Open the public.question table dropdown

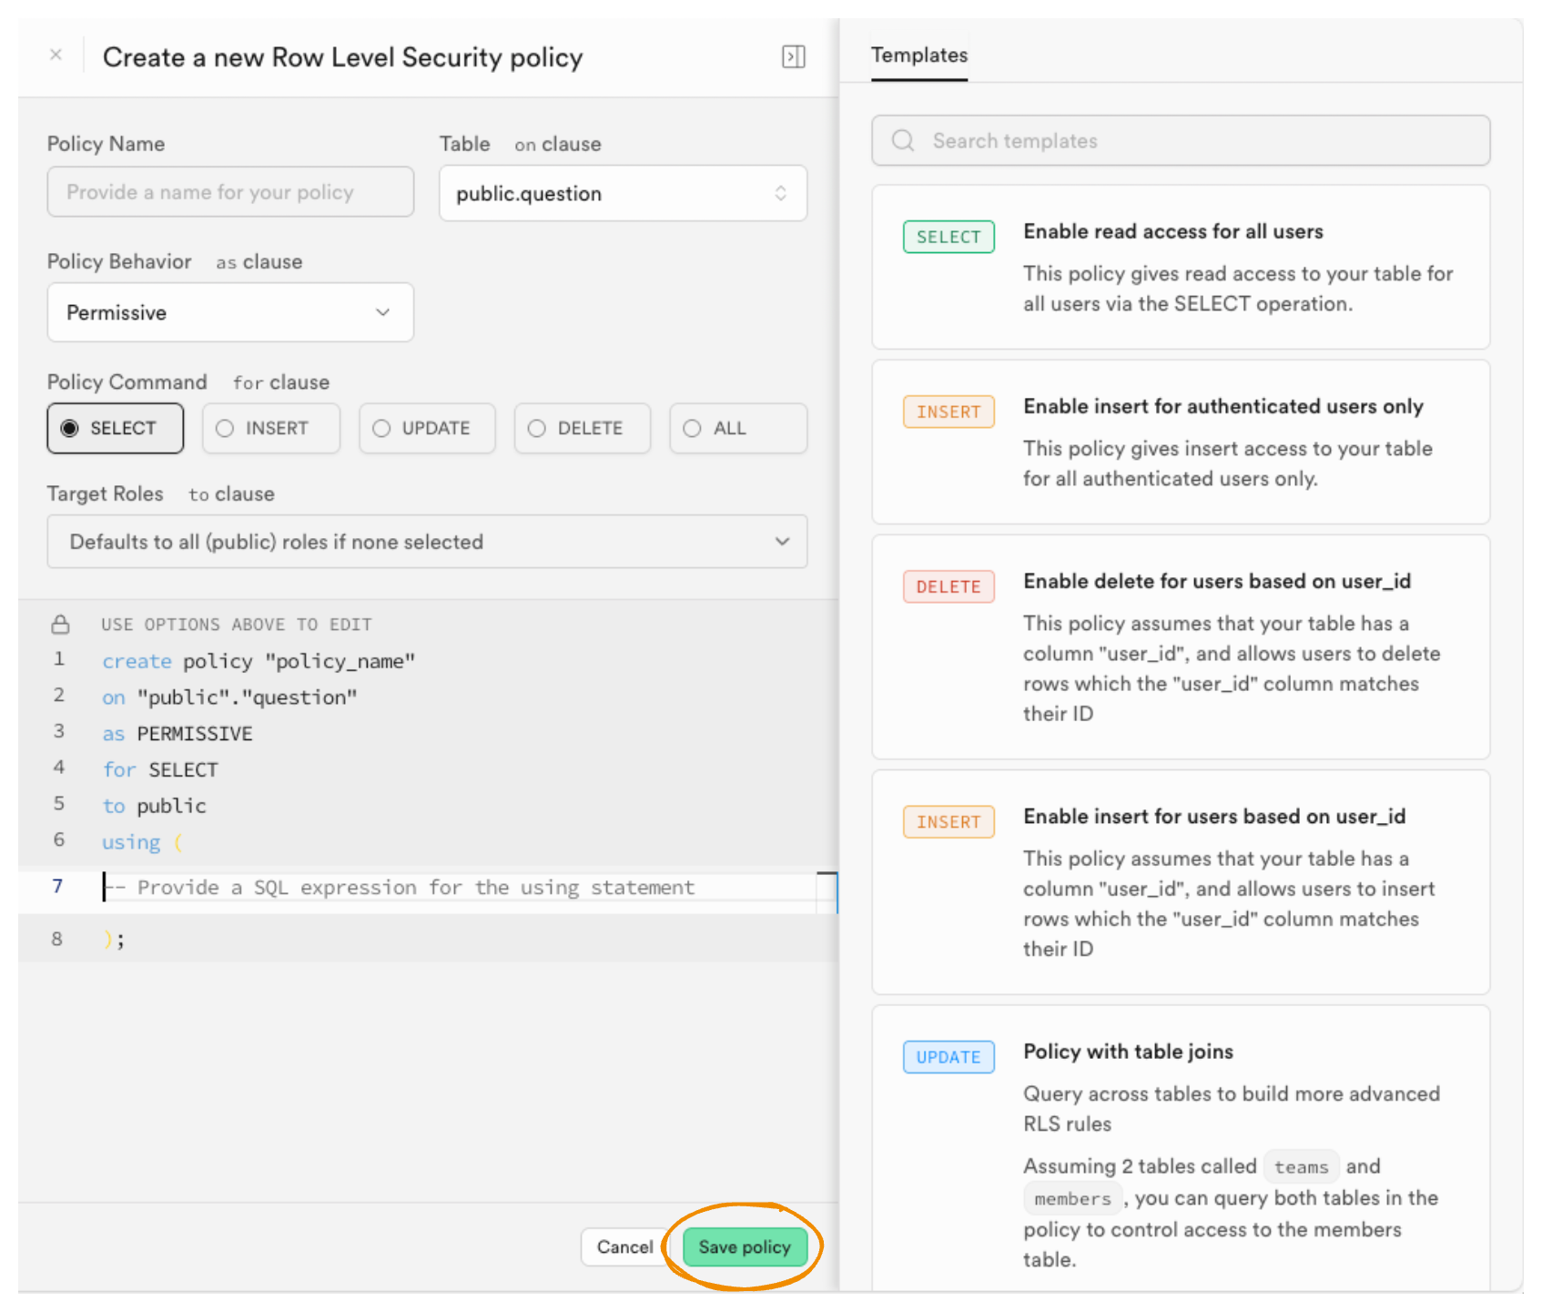point(623,194)
